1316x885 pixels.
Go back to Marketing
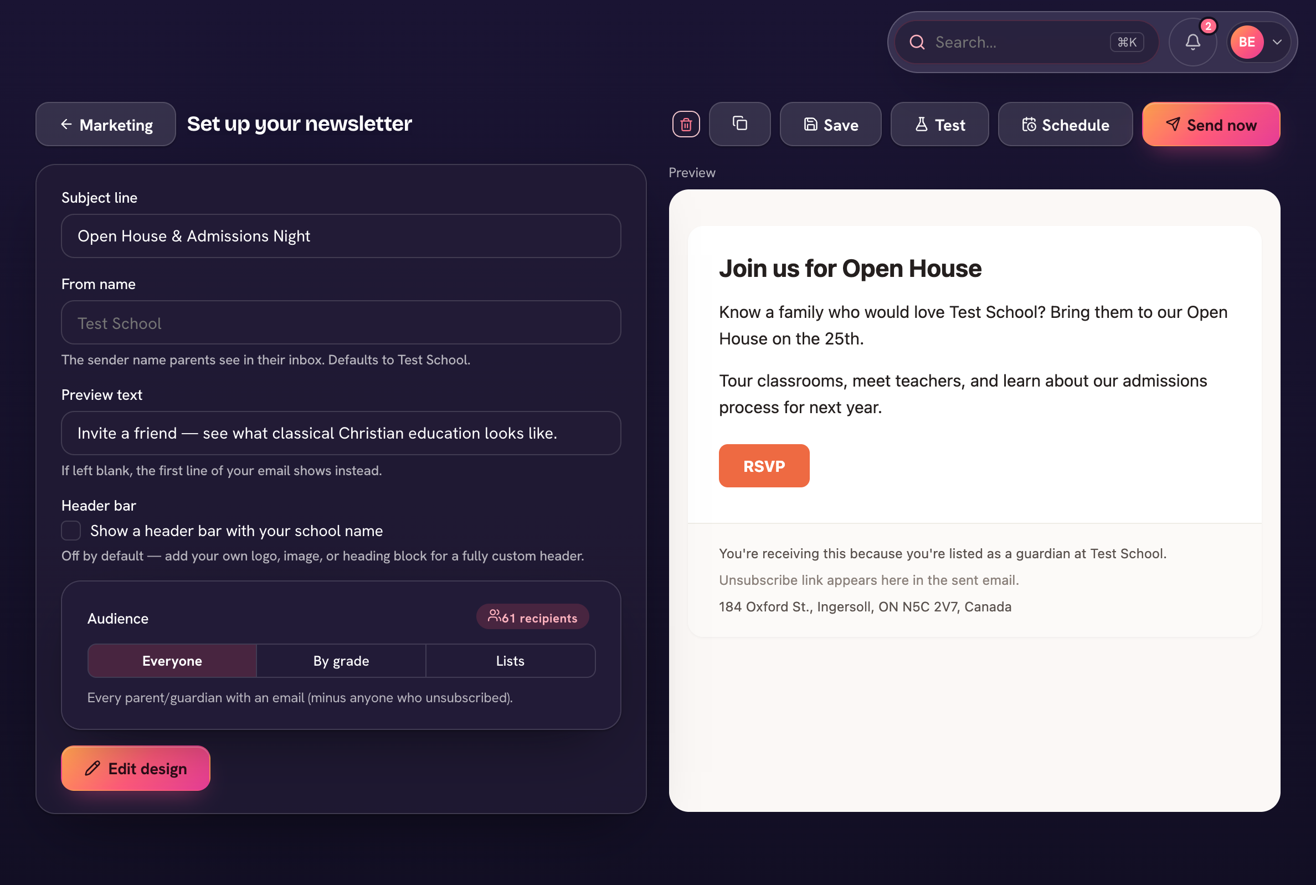pyautogui.click(x=106, y=124)
